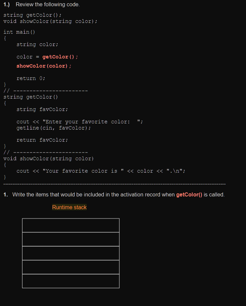
Task: Click the highlighted 'showColor(color);' call
Action: pyautogui.click(x=44, y=66)
